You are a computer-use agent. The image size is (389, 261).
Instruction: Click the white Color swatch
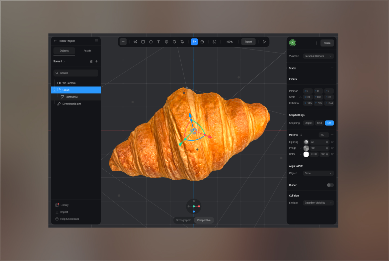coord(306,154)
